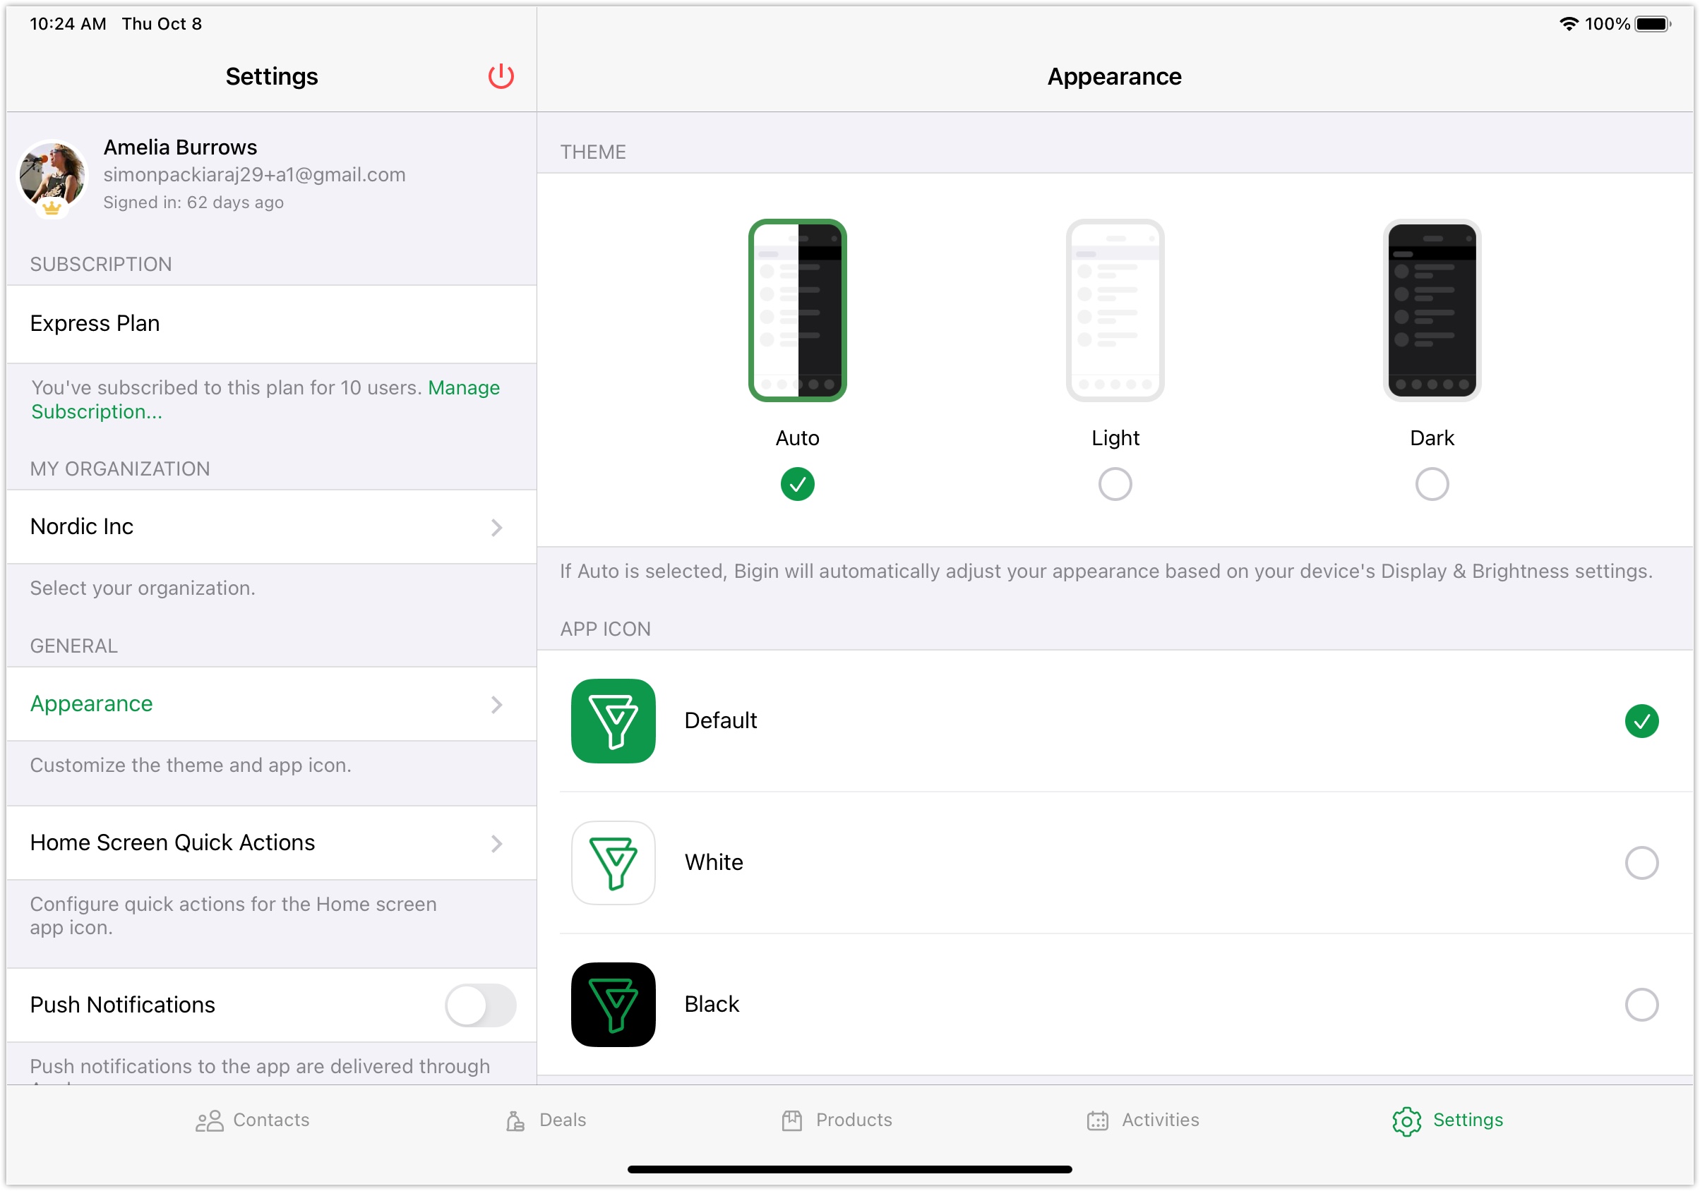Select the Dark theme radio button
1700x1191 pixels.
tap(1431, 484)
